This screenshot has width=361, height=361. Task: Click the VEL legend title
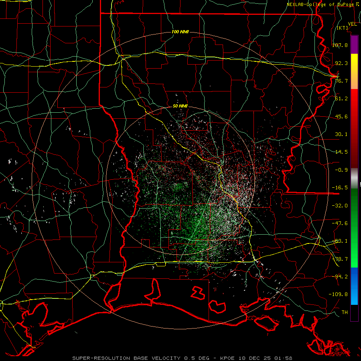click(352, 24)
